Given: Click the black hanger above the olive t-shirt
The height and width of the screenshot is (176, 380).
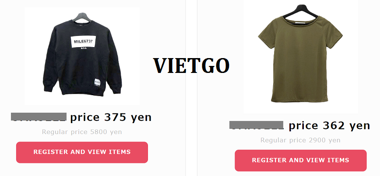Looking at the screenshot, I should point(300,12).
